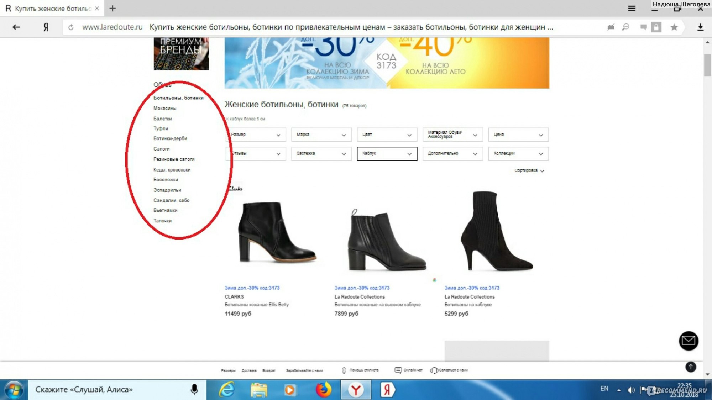Select Туфли category

161,128
